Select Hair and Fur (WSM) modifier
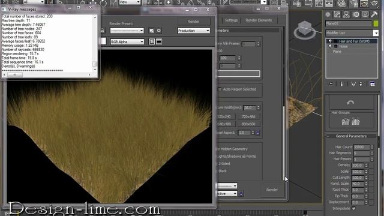Image resolution: width=384 pixels, height=216 pixels. click(354, 41)
